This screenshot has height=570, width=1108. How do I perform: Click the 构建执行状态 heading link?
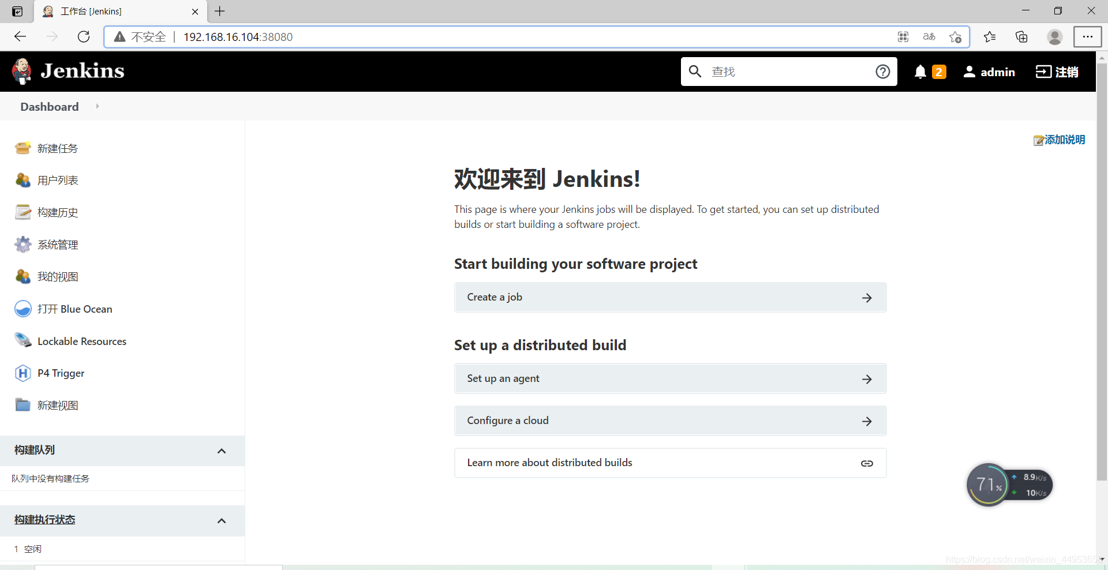[x=45, y=520]
